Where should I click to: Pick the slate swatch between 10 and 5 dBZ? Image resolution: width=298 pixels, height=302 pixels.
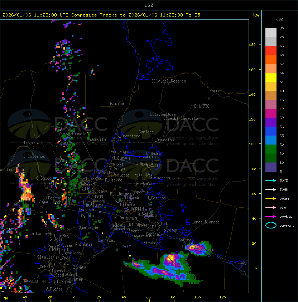[x=271, y=167]
